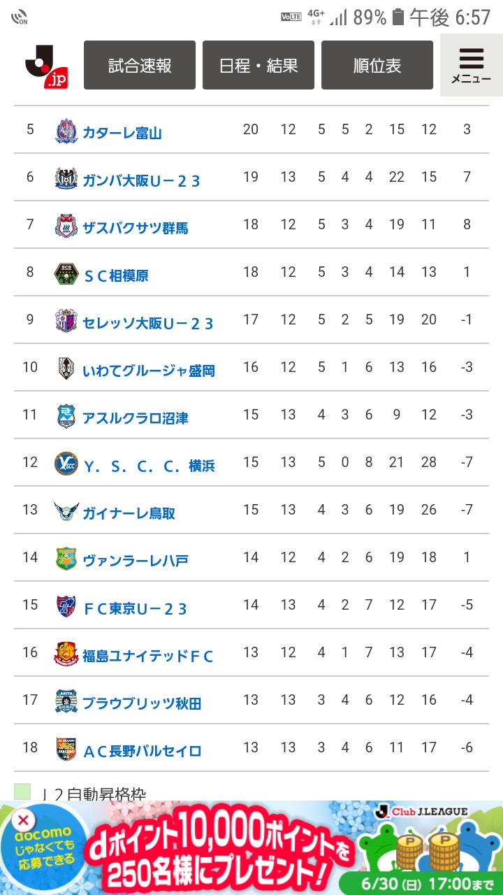
Task: Open the ヴァンラーレ八戸 team link
Action: tap(135, 561)
